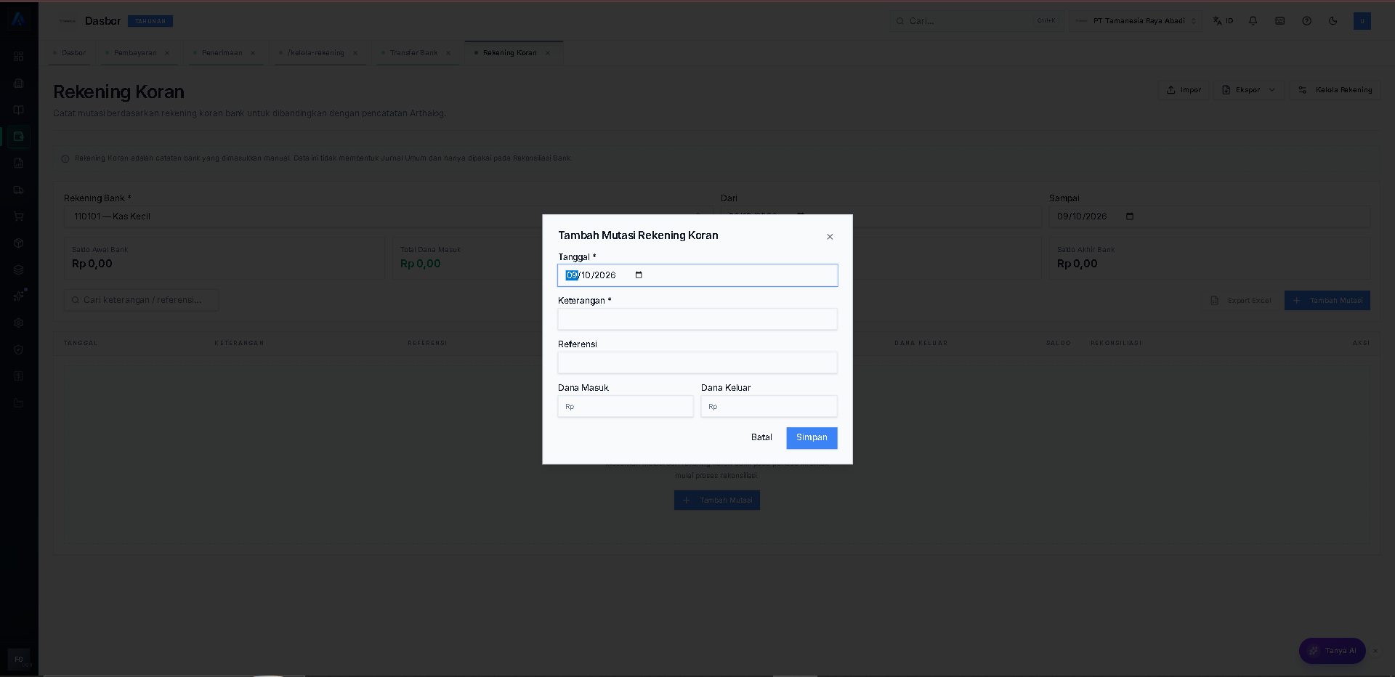Open Kelola Rekening

(x=1335, y=90)
